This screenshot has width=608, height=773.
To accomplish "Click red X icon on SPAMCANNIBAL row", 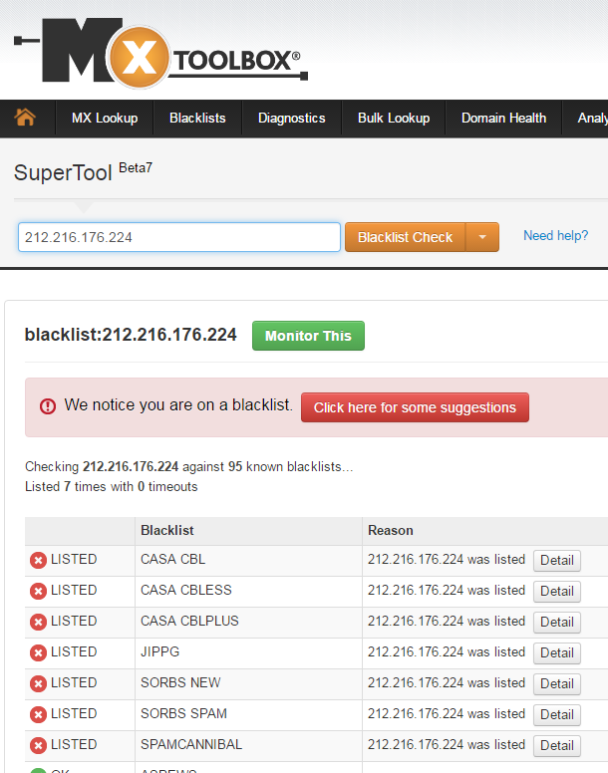I will tap(38, 745).
